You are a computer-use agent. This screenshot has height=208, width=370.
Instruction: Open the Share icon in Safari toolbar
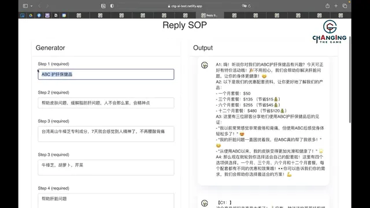[328, 6]
